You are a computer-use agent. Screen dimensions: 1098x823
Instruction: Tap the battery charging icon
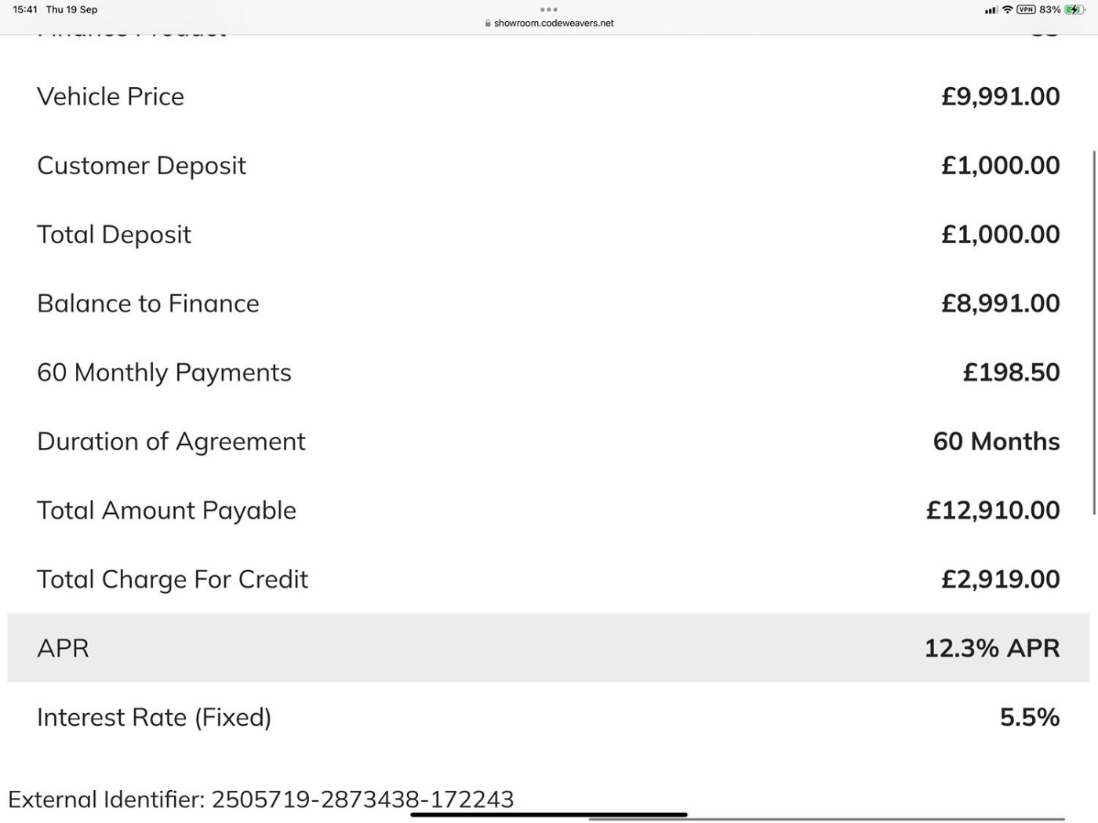1074,9
